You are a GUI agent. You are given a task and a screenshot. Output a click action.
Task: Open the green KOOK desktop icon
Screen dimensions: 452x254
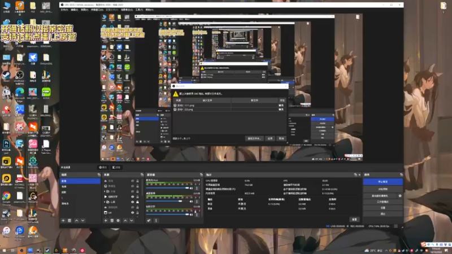pyautogui.click(x=46, y=94)
